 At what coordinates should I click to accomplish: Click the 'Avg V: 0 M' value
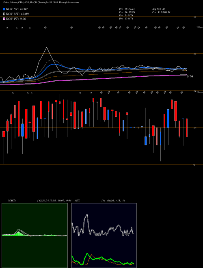158,9
